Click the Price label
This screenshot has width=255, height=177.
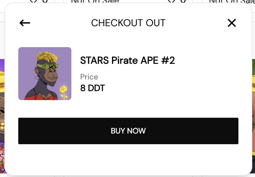pos(89,77)
